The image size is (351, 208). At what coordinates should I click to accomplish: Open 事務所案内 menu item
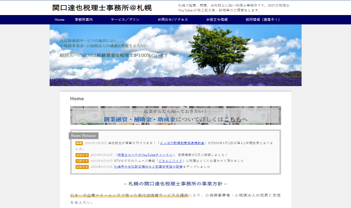83,20
